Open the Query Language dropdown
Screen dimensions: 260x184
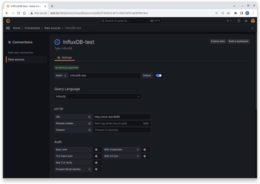[98, 97]
